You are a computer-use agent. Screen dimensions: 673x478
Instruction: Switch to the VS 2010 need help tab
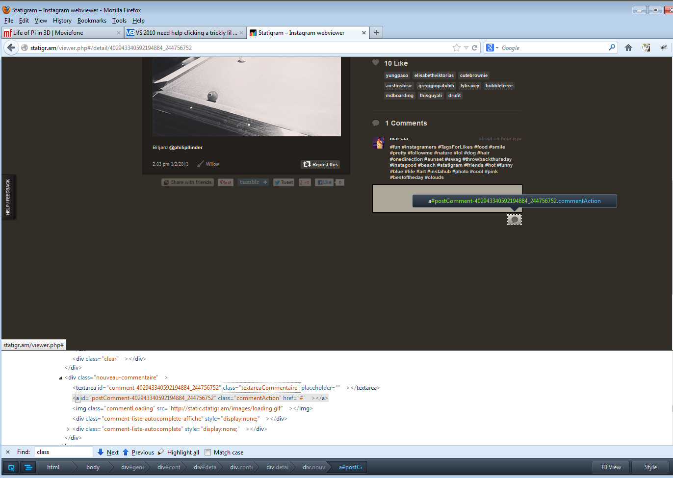click(x=185, y=33)
